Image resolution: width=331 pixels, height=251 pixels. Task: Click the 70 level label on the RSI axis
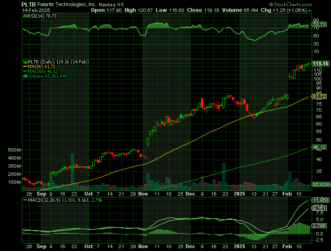(316, 28)
